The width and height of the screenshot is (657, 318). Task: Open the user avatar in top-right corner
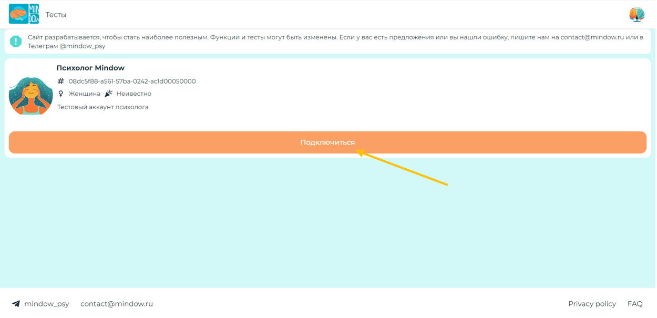coord(637,15)
